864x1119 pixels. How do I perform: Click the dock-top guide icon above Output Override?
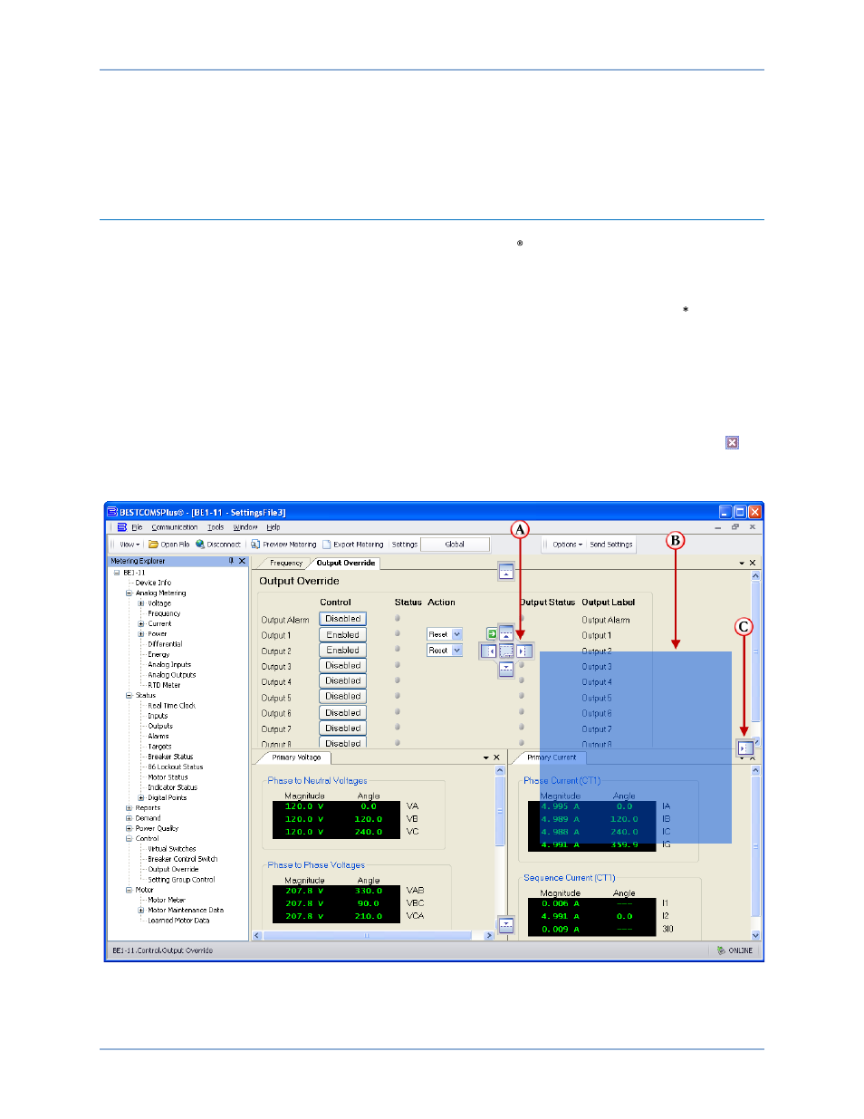pyautogui.click(x=506, y=572)
